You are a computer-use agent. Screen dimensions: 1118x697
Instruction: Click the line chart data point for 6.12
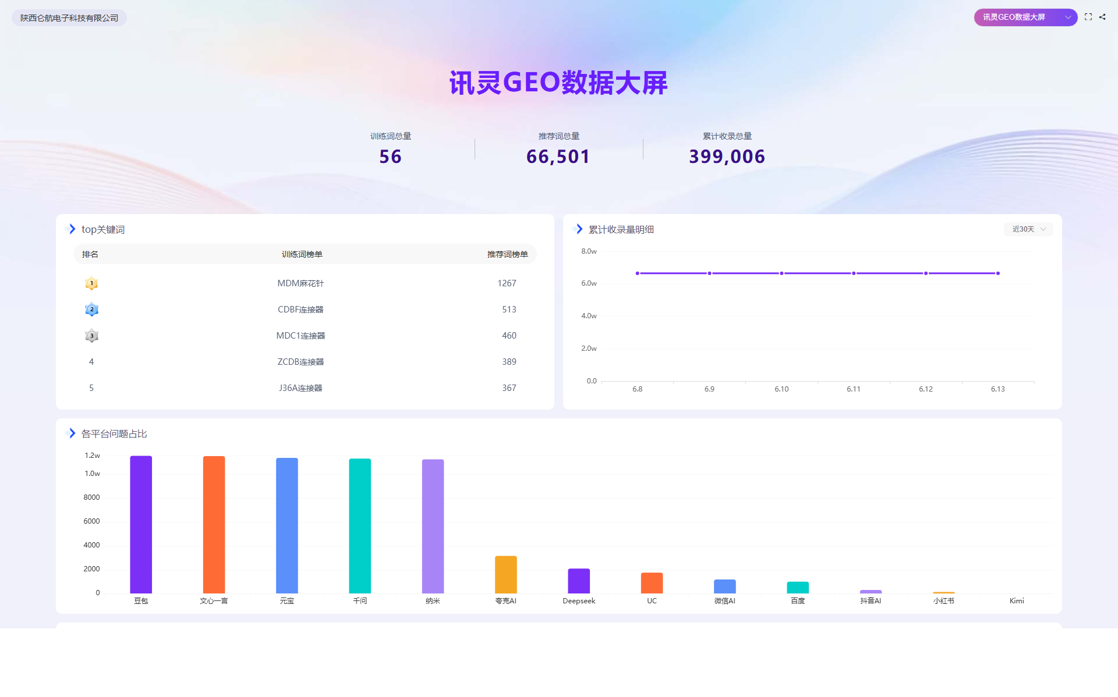(926, 273)
